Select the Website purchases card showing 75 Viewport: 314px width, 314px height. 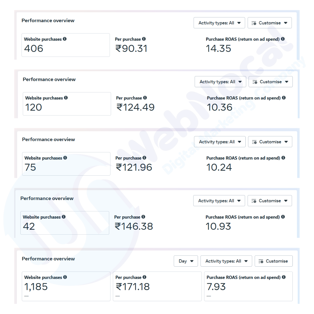[66, 164]
